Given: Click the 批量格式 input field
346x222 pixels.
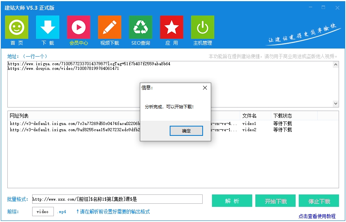Looking at the screenshot, I should pos(117,199).
